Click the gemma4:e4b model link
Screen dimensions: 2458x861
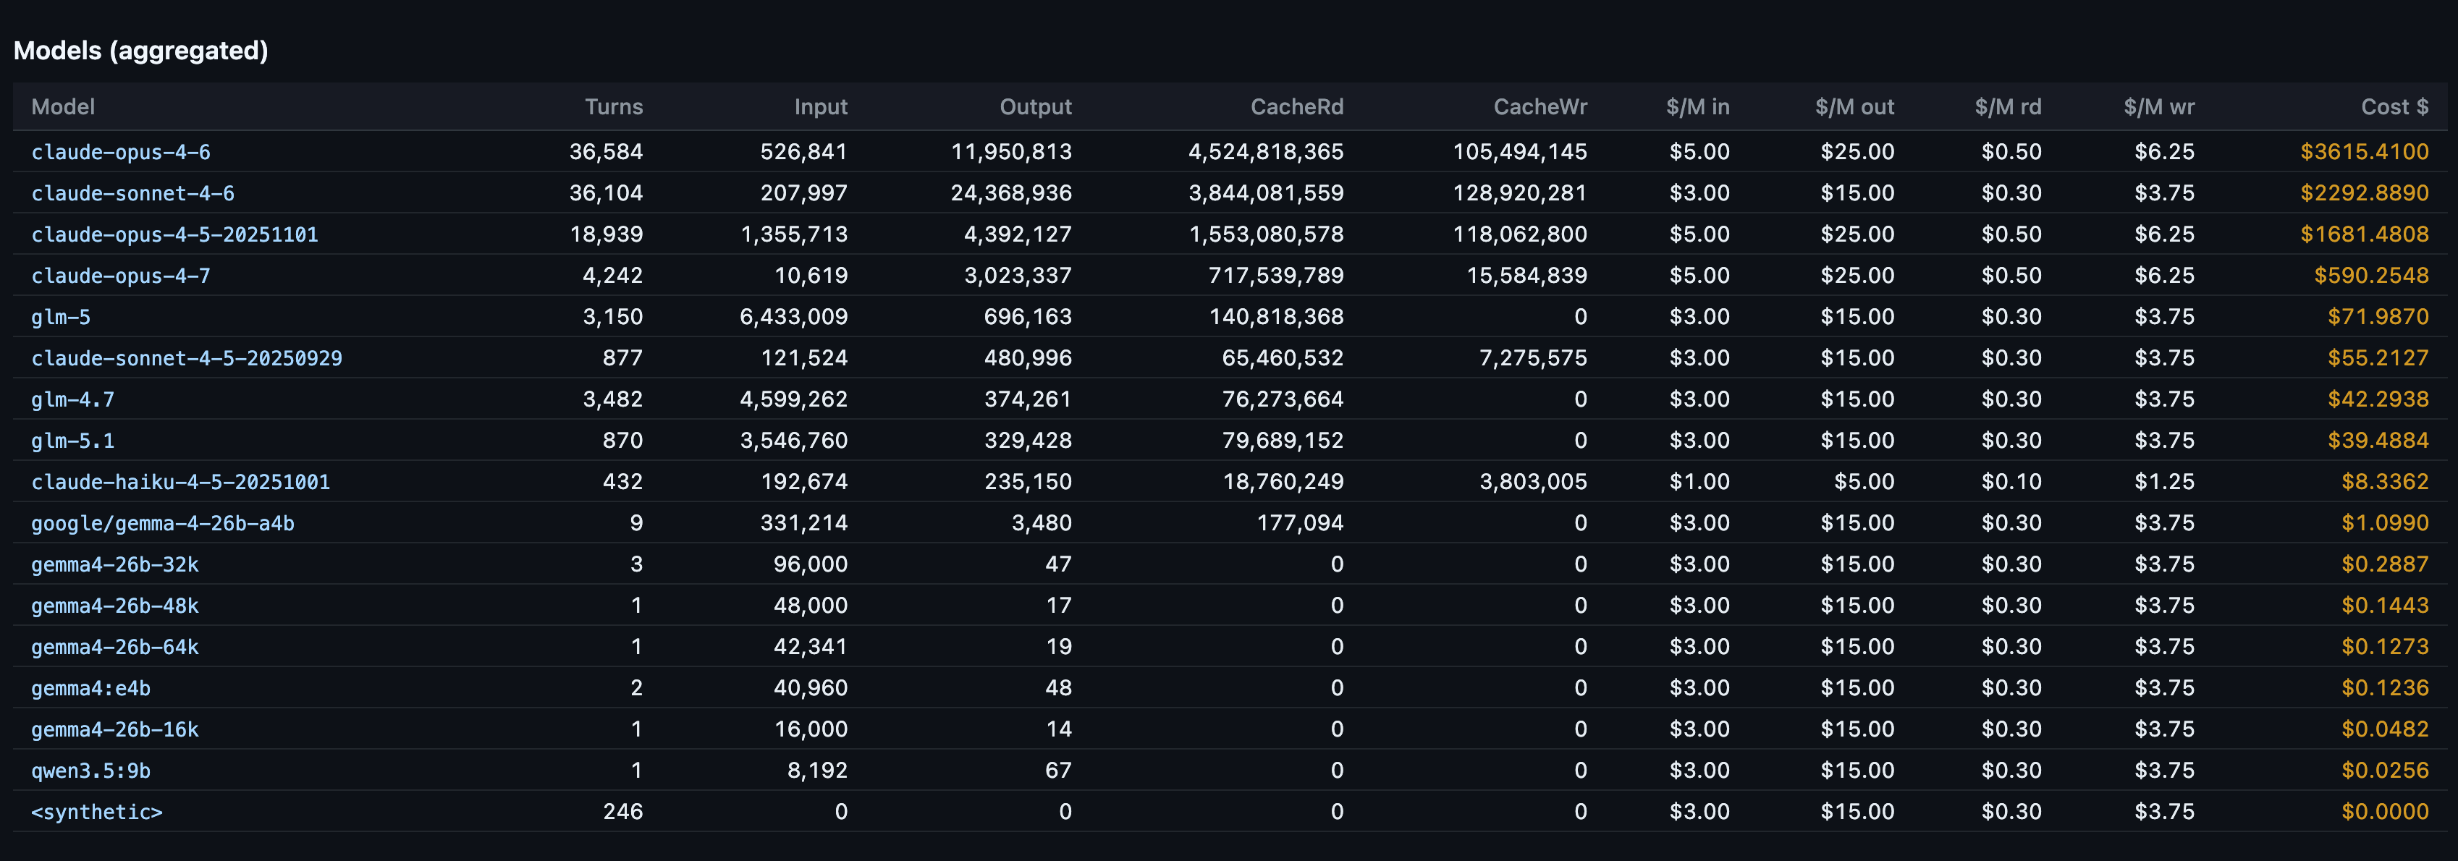pyautogui.click(x=90, y=688)
